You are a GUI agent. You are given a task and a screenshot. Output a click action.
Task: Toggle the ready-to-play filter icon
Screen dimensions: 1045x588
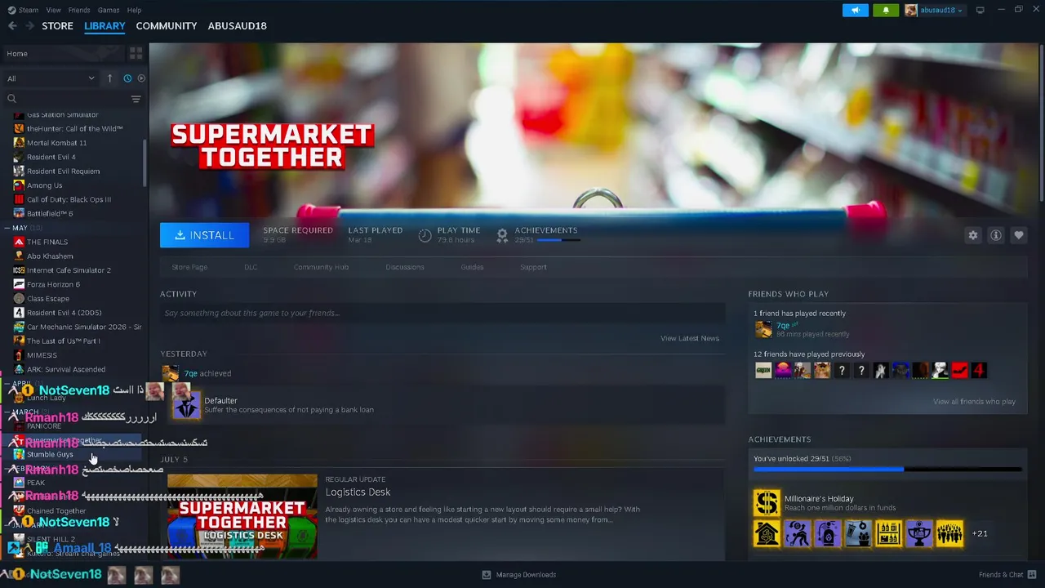coord(141,78)
